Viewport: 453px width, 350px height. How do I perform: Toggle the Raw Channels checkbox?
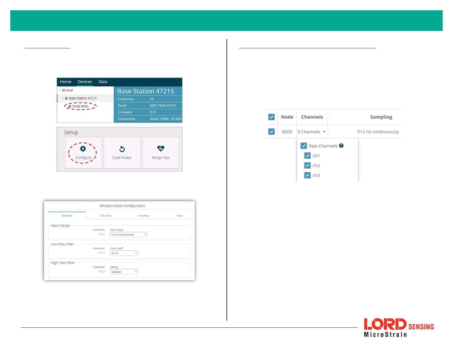click(304, 146)
